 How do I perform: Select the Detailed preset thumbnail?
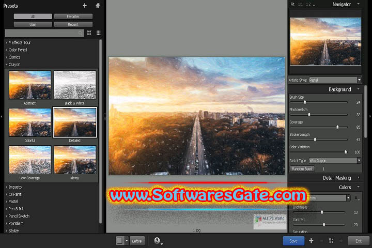point(75,122)
